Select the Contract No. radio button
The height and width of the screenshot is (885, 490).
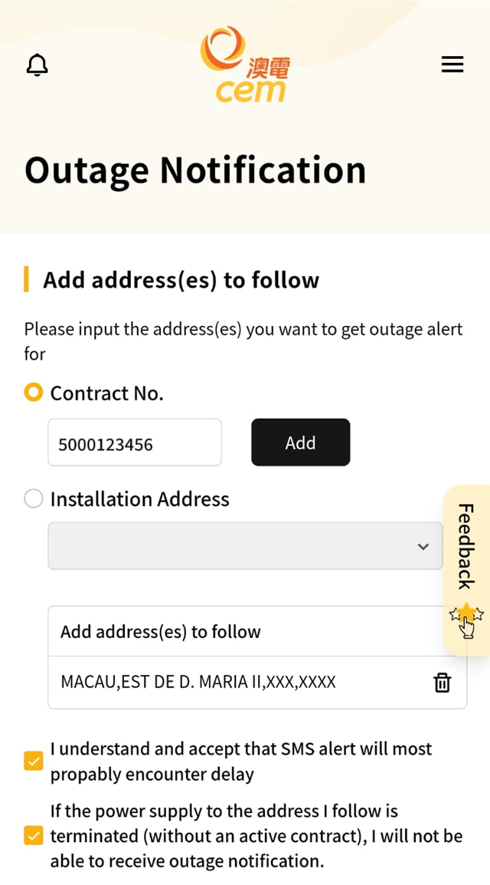[33, 392]
